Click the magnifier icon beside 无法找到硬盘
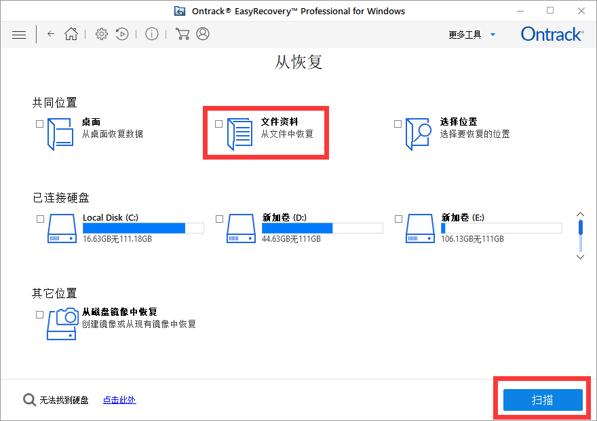 tap(29, 400)
